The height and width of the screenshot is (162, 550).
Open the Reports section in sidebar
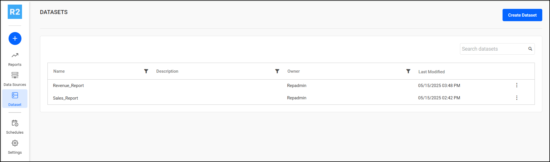point(15,59)
